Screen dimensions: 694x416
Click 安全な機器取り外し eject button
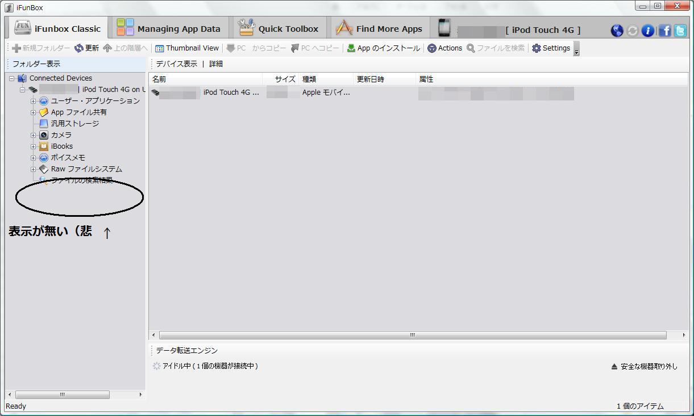point(644,367)
